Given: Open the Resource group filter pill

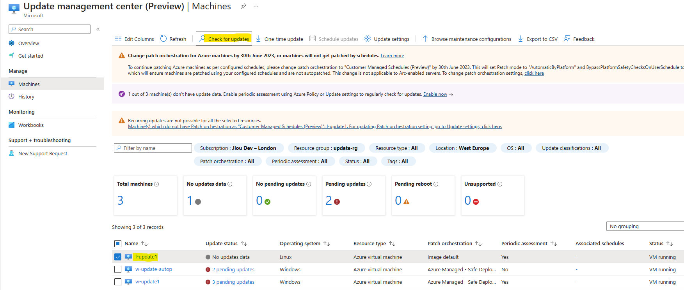Looking at the screenshot, I should tap(326, 148).
